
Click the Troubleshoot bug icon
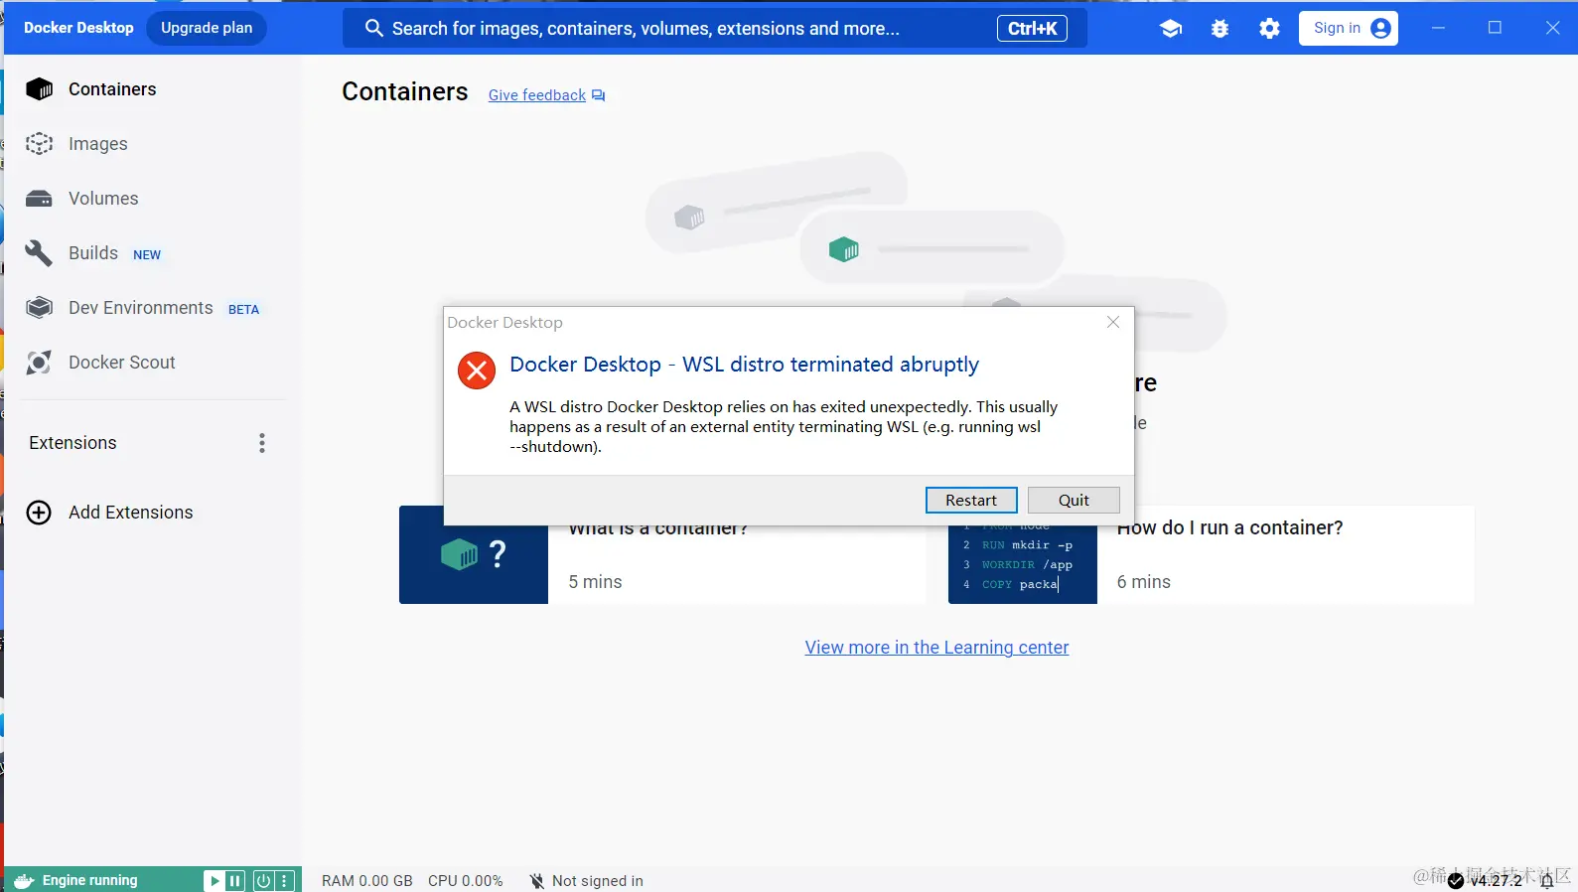pyautogui.click(x=1220, y=29)
